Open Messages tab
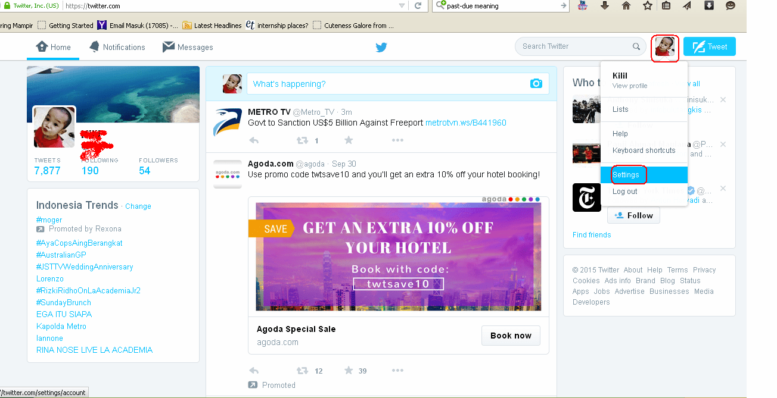 point(188,47)
